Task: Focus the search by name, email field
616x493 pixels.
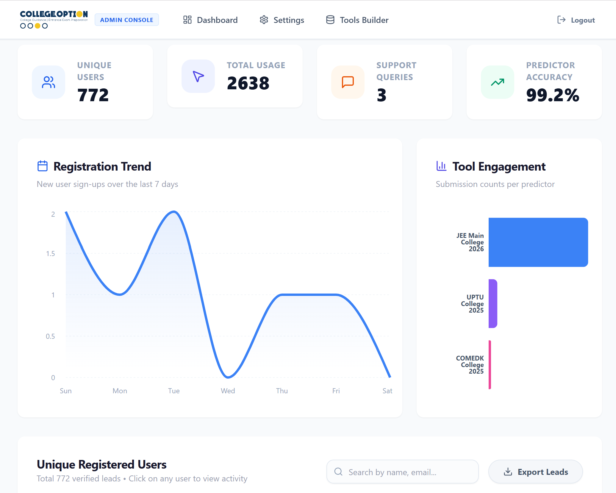Action: (x=403, y=472)
